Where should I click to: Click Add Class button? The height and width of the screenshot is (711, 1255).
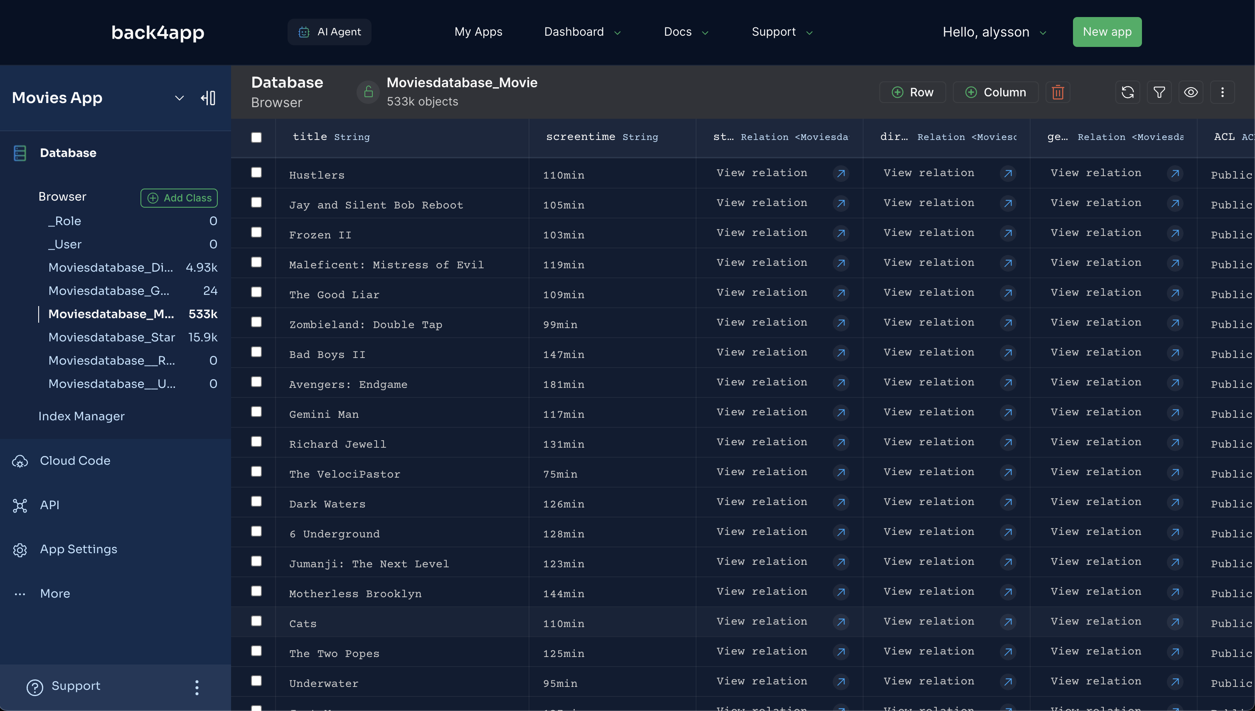click(179, 198)
